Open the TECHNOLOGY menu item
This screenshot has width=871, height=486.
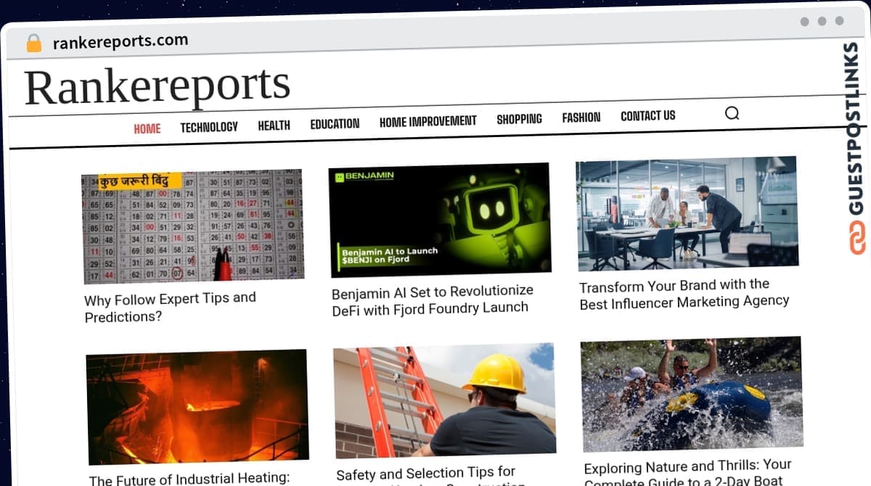pyautogui.click(x=209, y=127)
